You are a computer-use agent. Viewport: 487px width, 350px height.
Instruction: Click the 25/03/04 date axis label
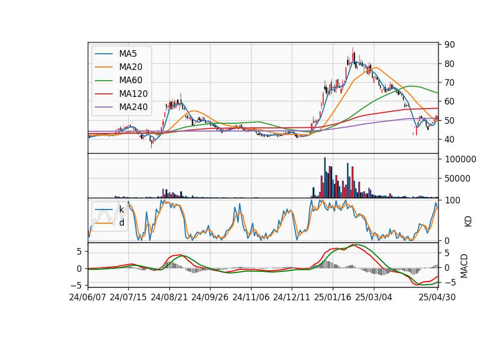click(x=374, y=297)
